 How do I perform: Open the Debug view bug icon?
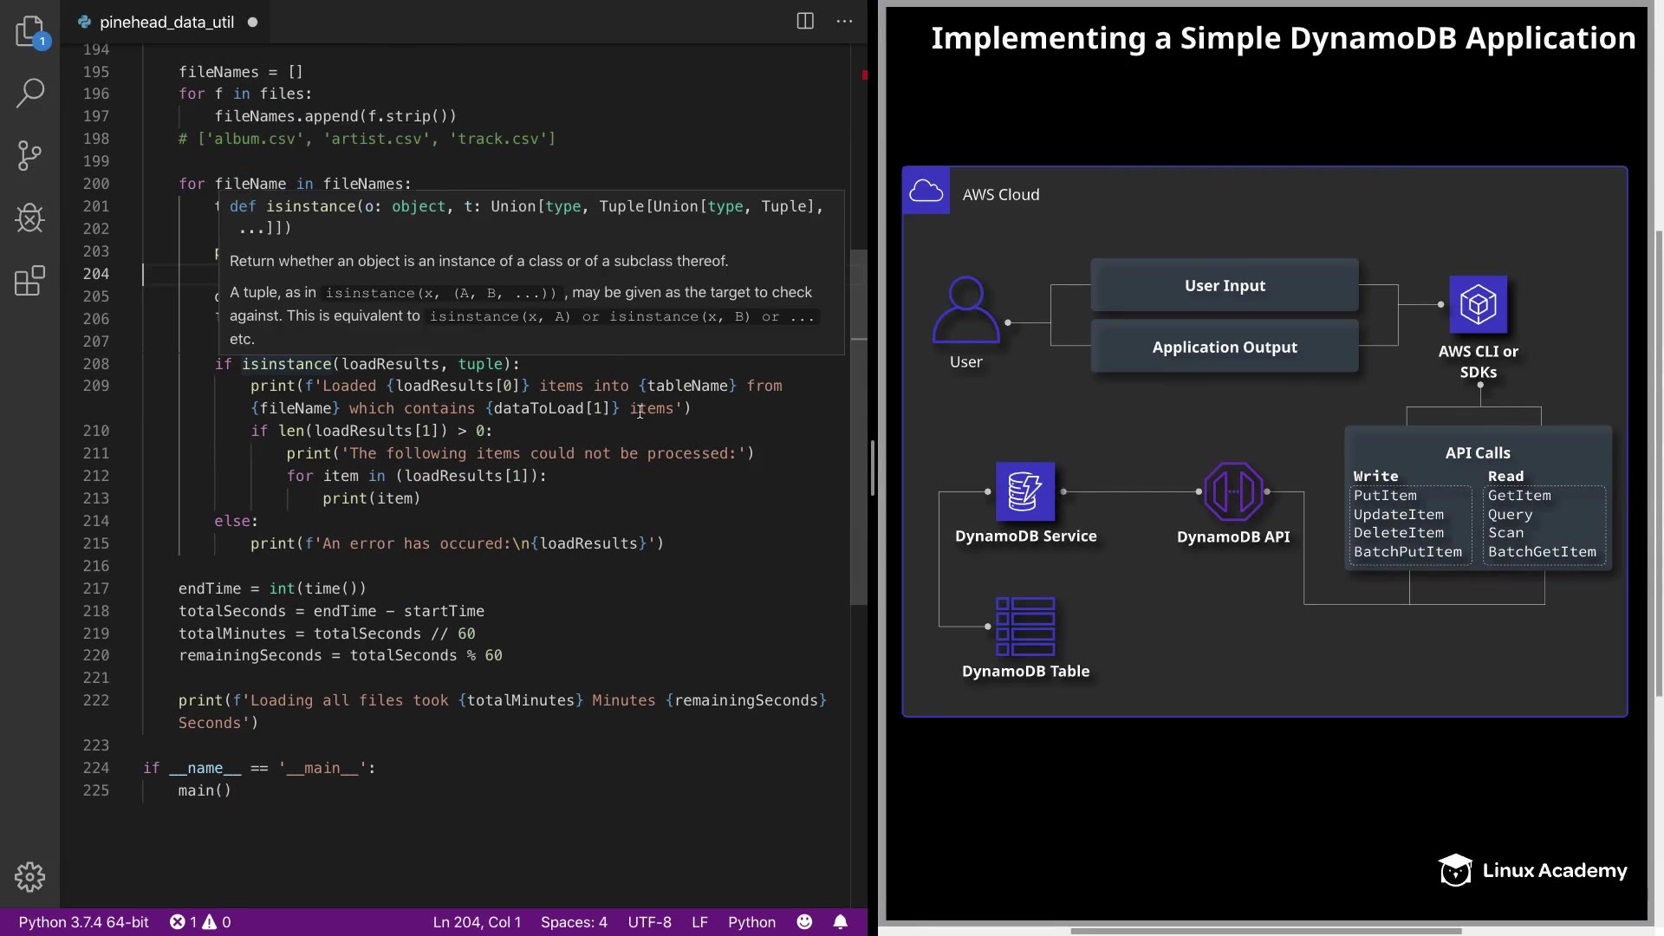click(30, 218)
